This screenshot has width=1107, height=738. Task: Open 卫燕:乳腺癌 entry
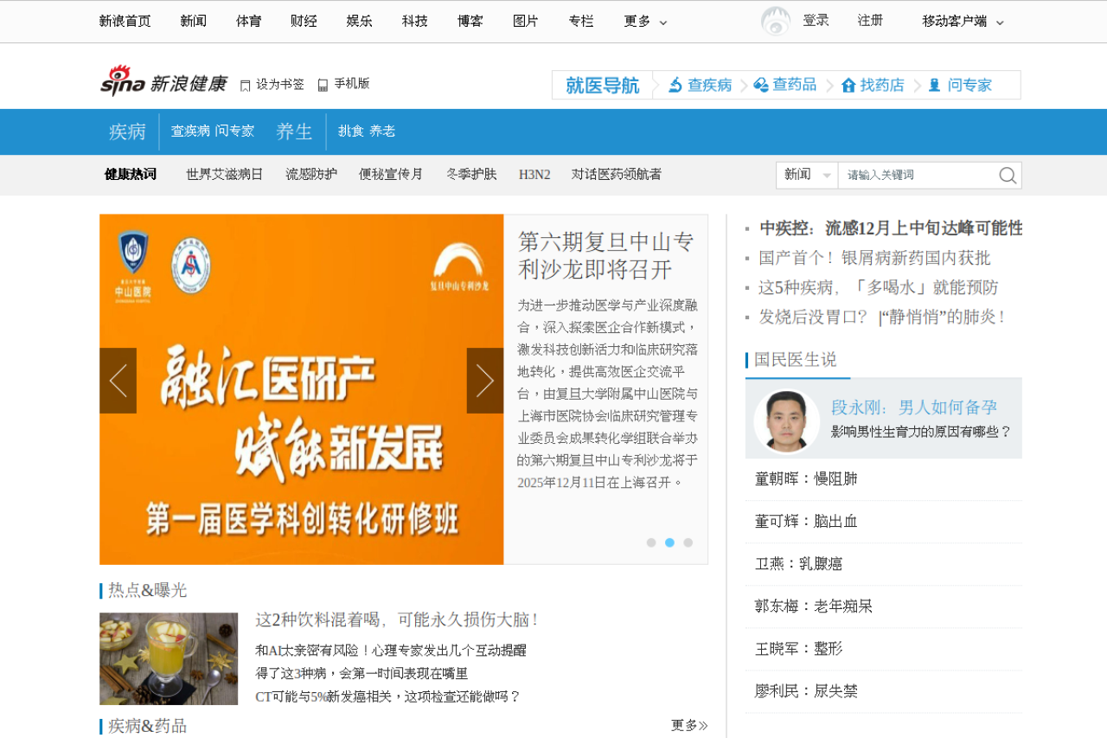(798, 564)
